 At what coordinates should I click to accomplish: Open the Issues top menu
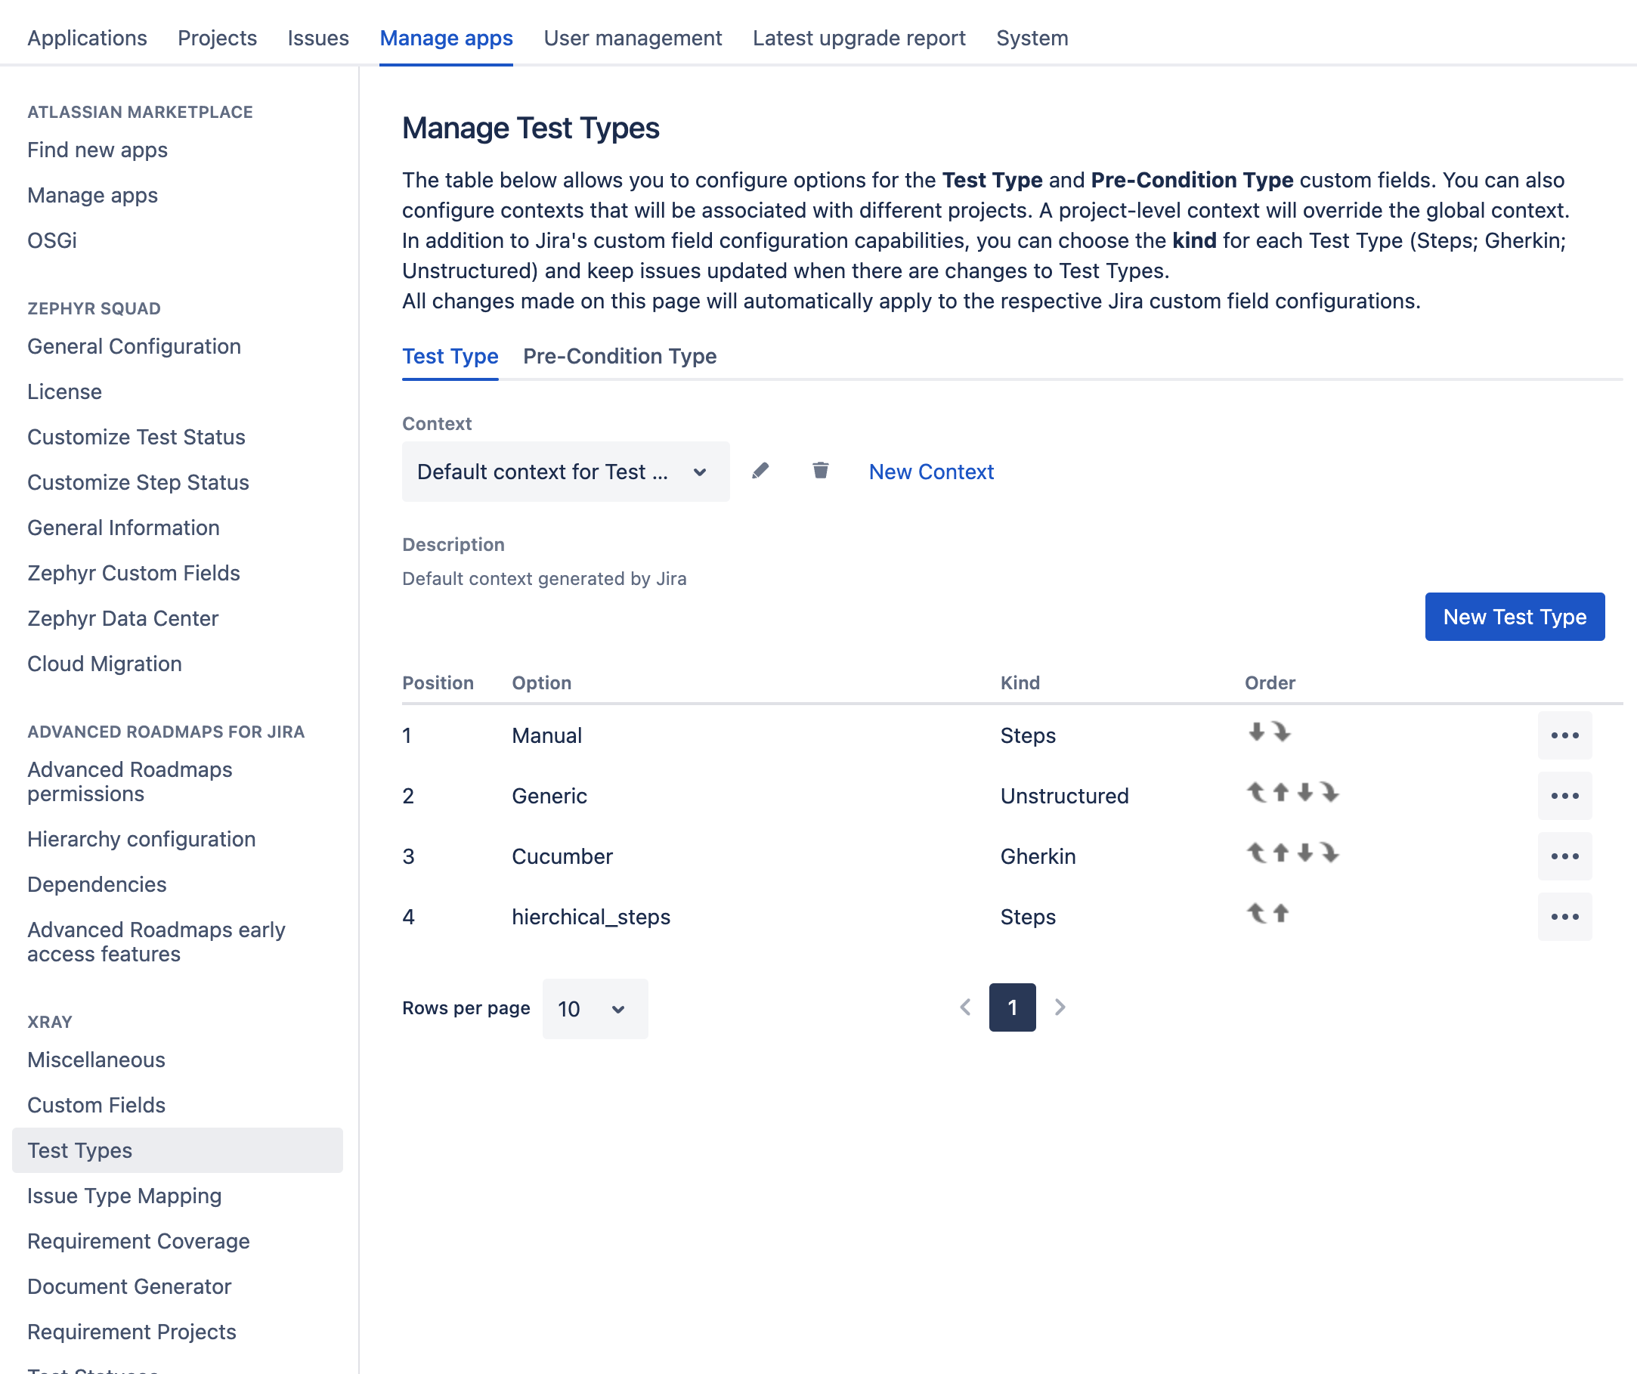(x=317, y=37)
